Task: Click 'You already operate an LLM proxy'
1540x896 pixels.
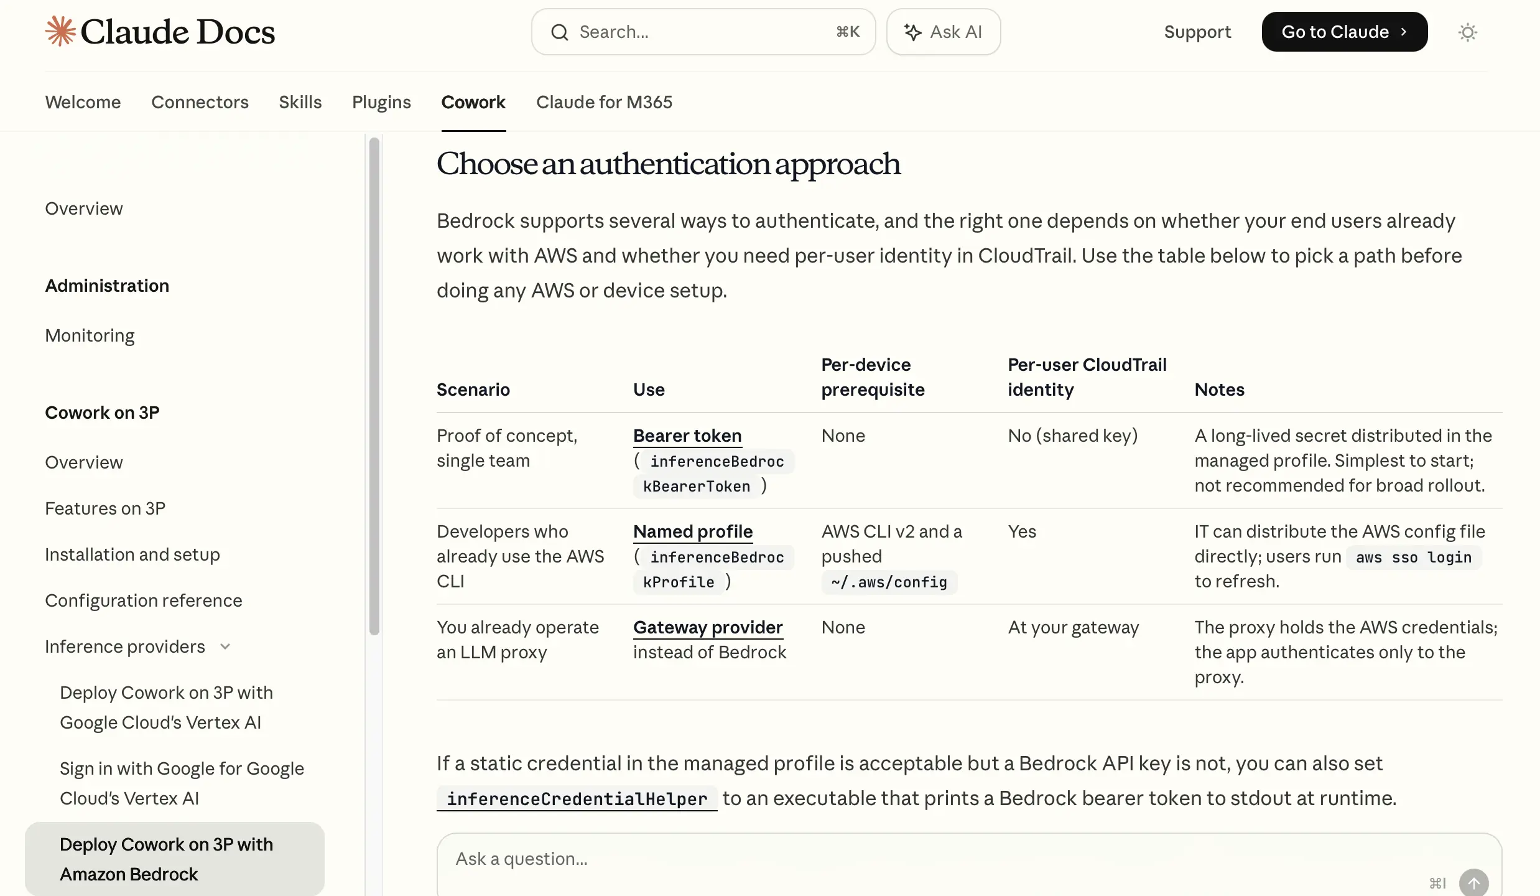Action: coord(517,640)
